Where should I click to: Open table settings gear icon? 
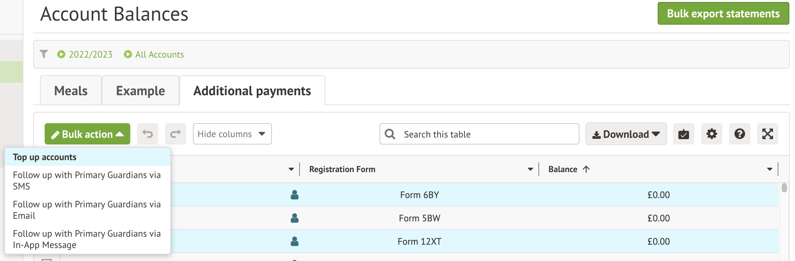coord(711,134)
